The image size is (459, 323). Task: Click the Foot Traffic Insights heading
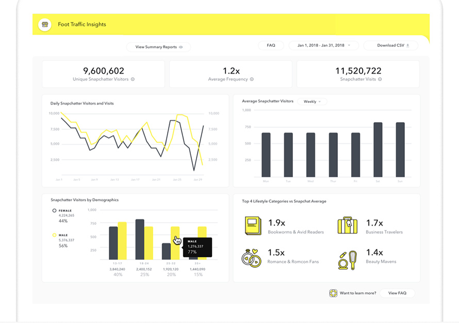point(82,24)
